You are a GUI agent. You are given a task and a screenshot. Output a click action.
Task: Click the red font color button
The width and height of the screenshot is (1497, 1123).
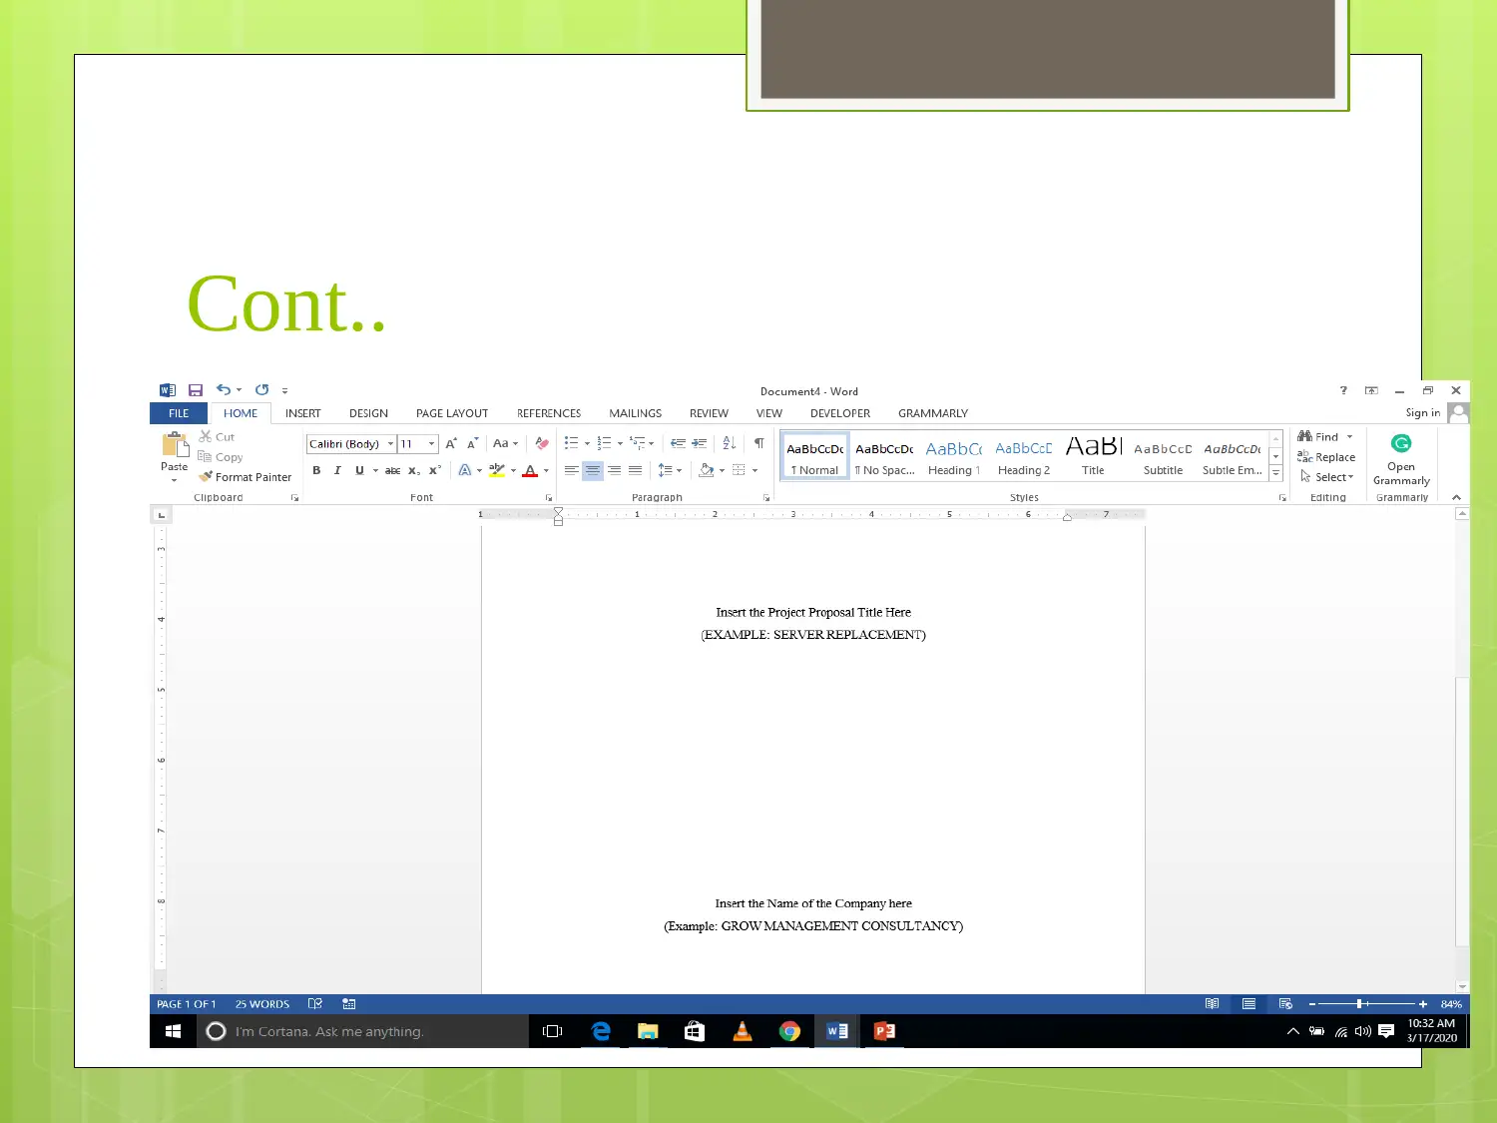[530, 470]
